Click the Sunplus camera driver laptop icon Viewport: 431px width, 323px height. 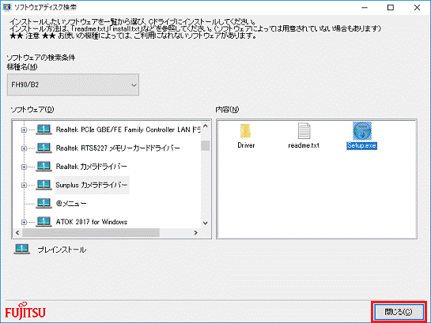[43, 185]
